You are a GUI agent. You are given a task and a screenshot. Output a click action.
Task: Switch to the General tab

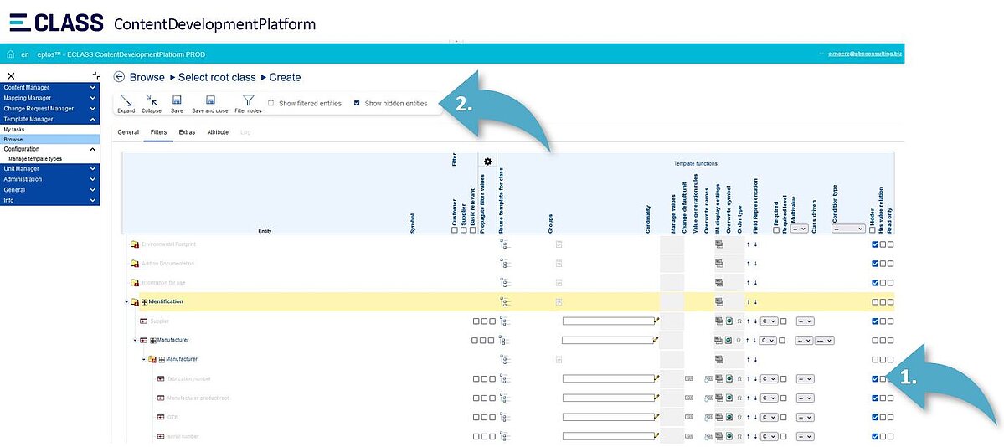pyautogui.click(x=128, y=132)
